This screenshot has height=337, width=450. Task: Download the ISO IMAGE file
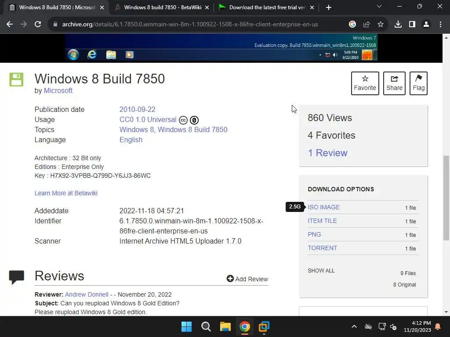pyautogui.click(x=324, y=207)
